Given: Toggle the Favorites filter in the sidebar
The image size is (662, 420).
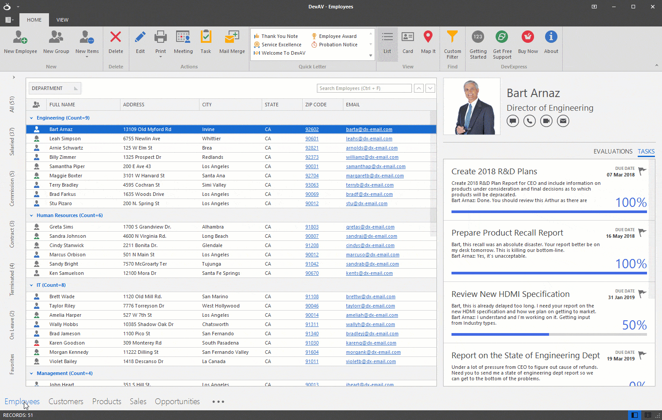Looking at the screenshot, I should tap(12, 364).
